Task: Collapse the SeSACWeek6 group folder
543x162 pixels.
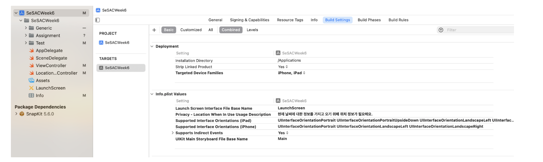Action: (21, 21)
